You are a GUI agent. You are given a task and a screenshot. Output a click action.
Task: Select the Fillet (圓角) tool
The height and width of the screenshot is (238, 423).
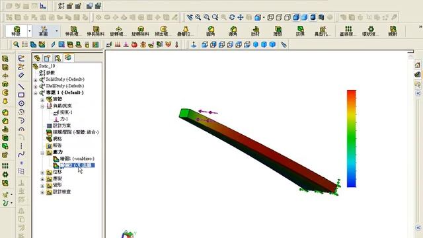(211, 31)
